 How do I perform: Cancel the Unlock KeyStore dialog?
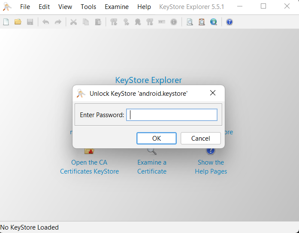click(x=201, y=139)
